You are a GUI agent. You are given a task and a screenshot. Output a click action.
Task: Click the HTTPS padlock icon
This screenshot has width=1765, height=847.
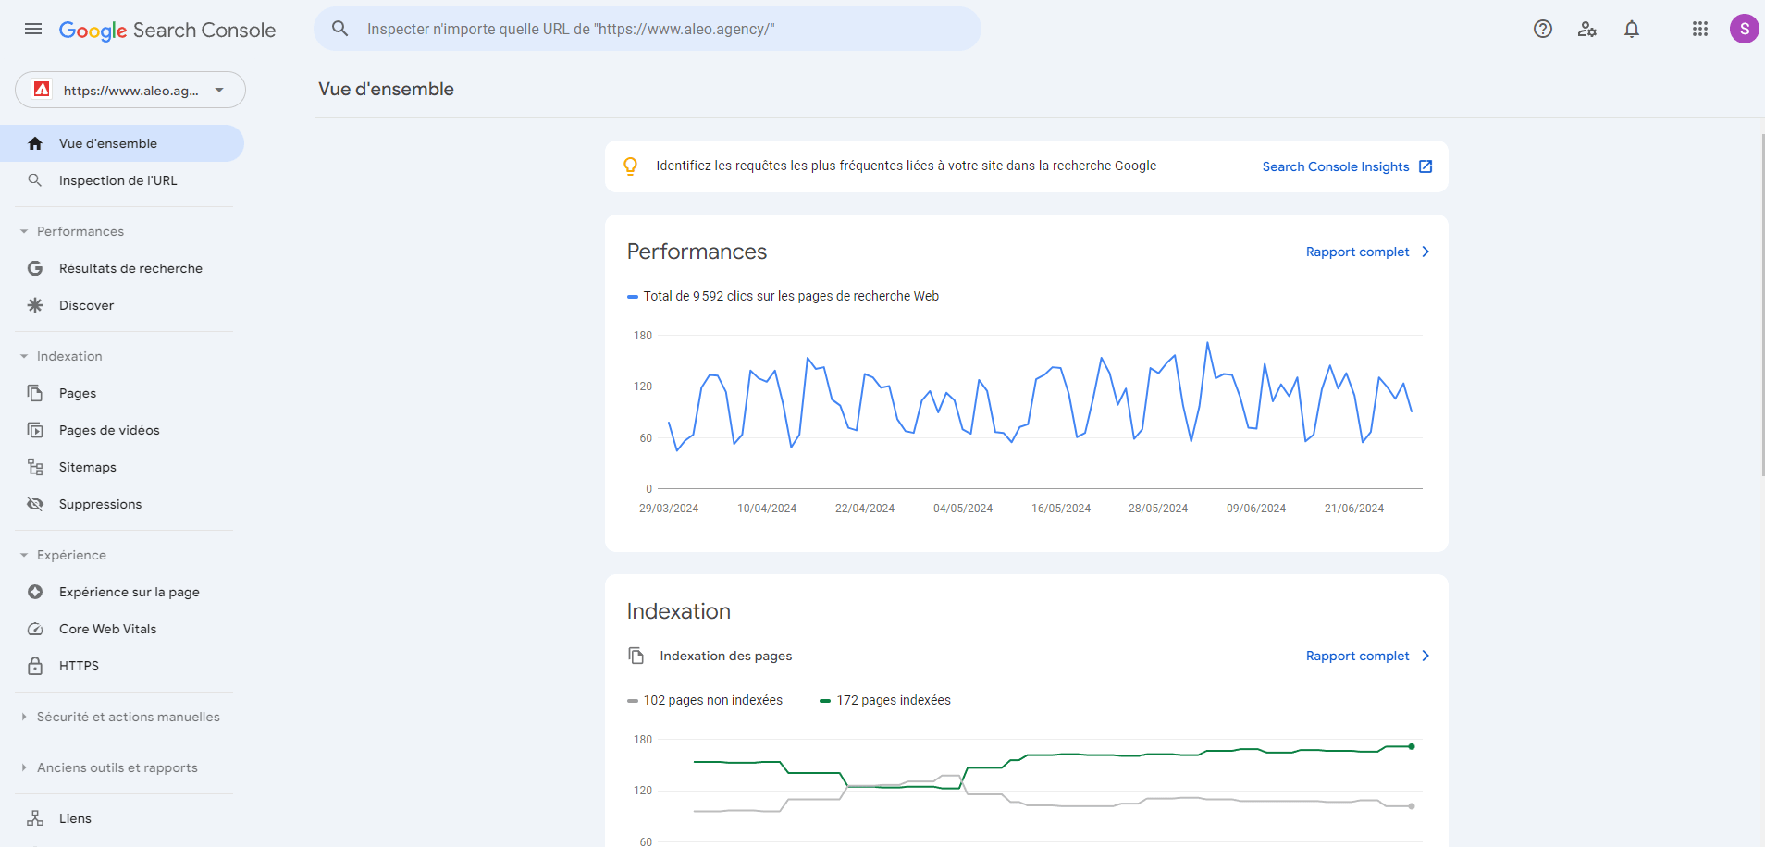point(35,666)
